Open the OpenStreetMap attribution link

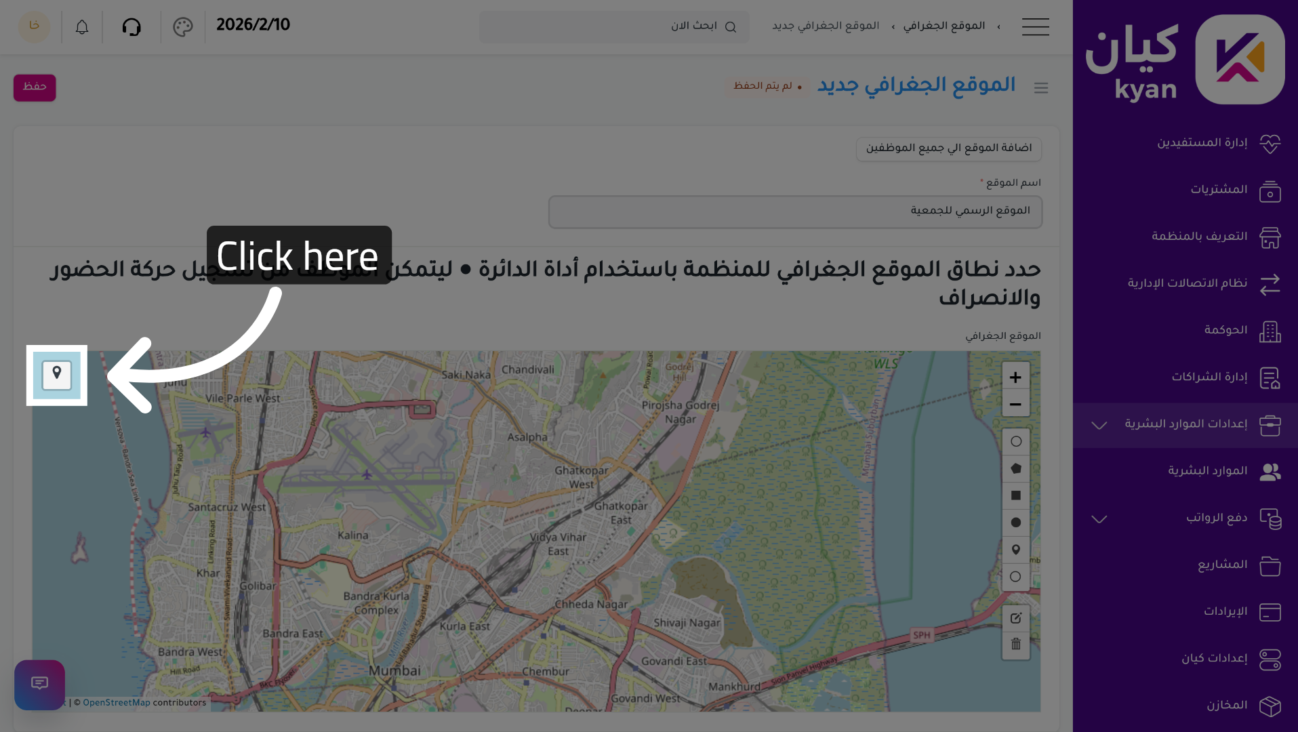click(x=117, y=703)
